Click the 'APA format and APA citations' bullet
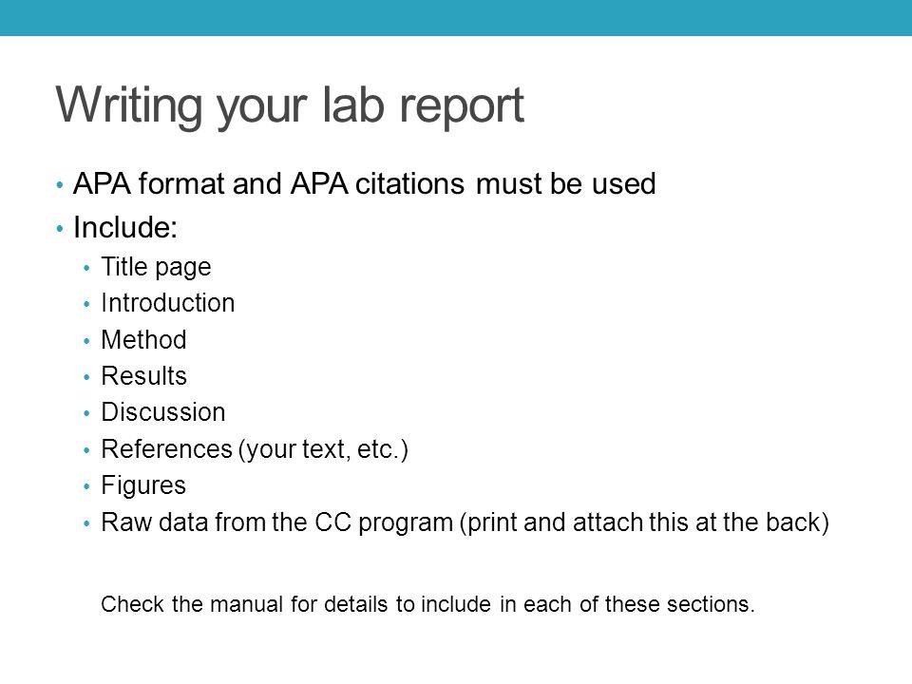912x684 pixels. coord(364,183)
